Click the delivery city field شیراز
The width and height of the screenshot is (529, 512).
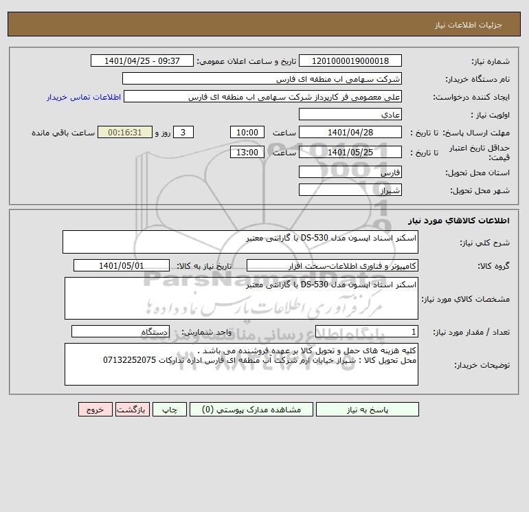(x=350, y=190)
